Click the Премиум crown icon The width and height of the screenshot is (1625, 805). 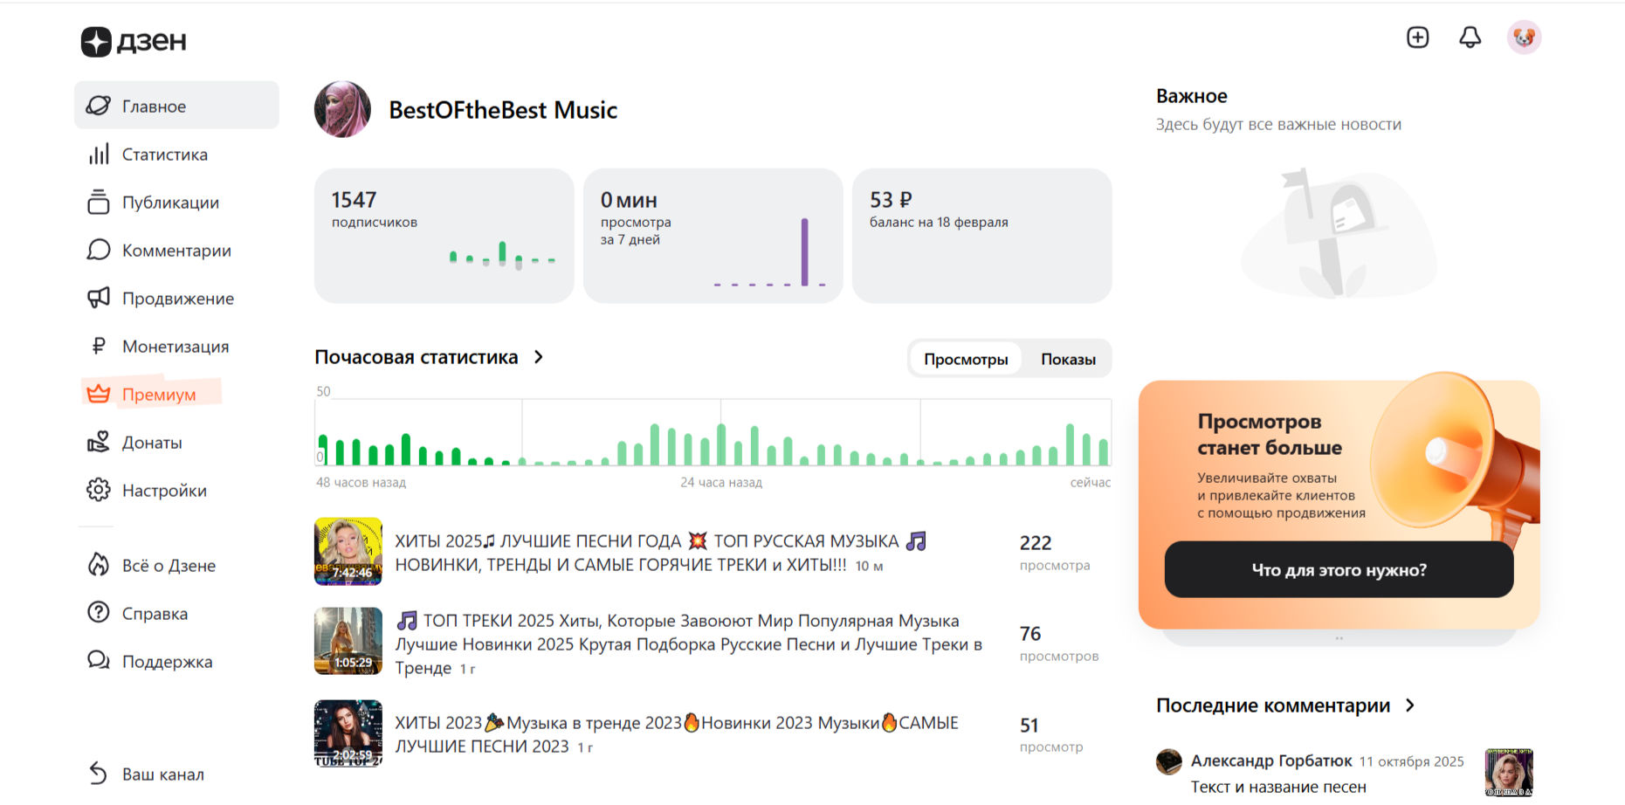pyautogui.click(x=99, y=395)
